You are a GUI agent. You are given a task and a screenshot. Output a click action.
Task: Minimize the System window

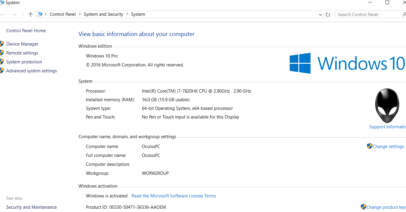370,3
